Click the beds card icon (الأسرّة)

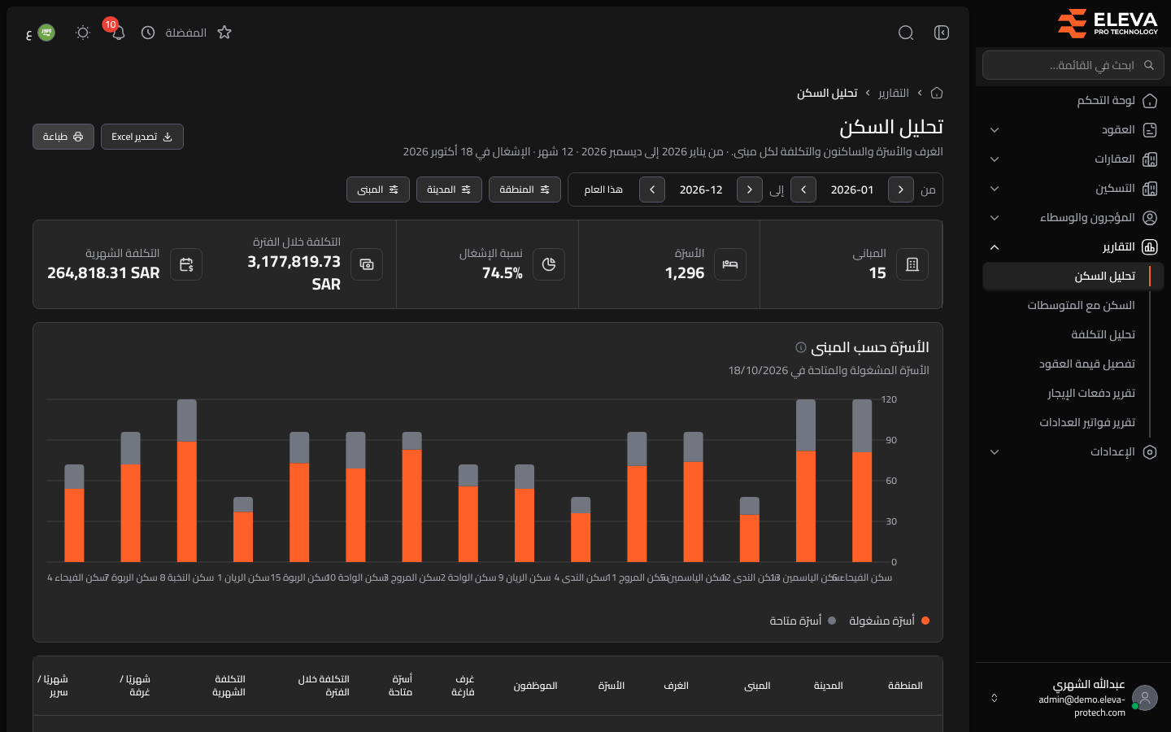730,264
